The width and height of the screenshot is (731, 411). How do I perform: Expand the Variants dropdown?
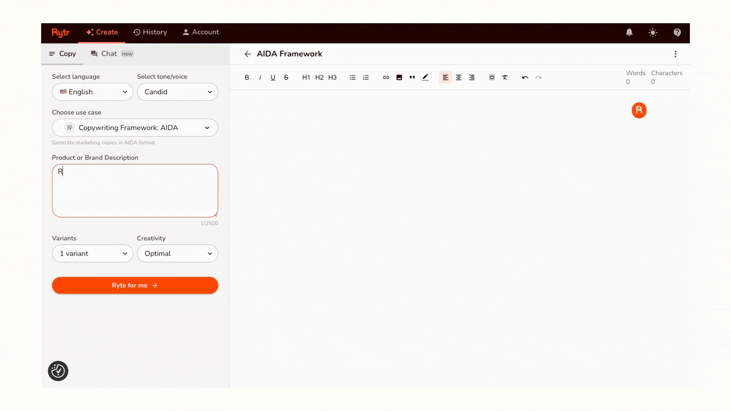[92, 253]
